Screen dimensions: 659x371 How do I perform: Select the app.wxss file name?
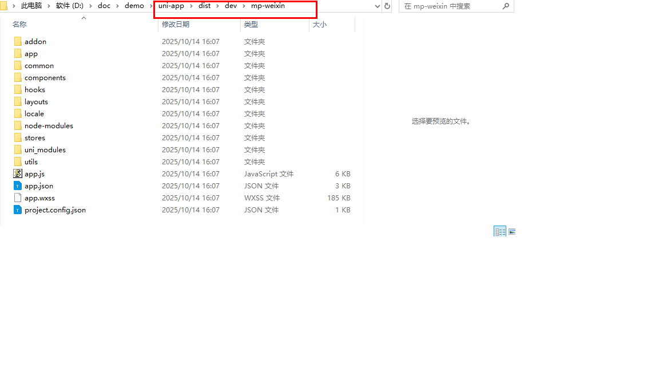point(39,198)
